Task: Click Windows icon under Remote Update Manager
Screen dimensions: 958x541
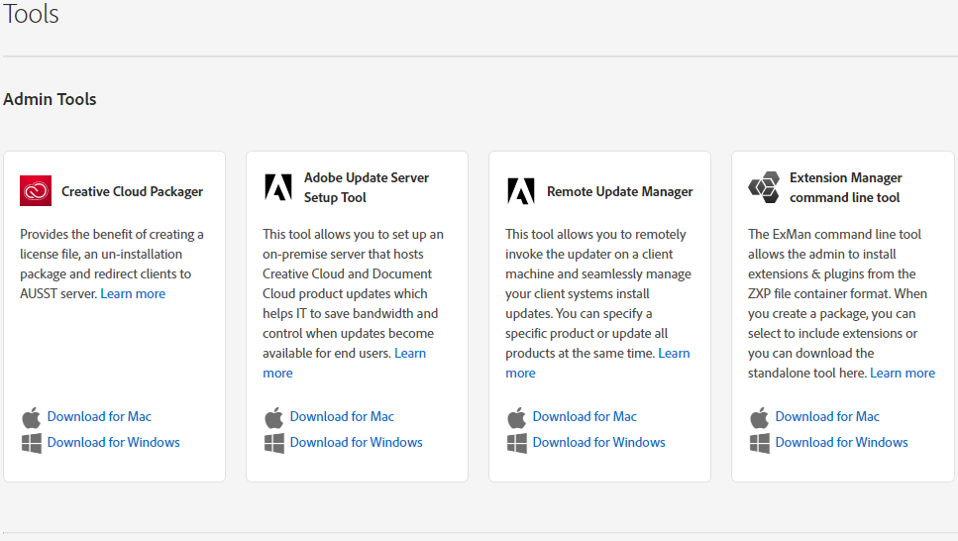Action: coord(517,443)
